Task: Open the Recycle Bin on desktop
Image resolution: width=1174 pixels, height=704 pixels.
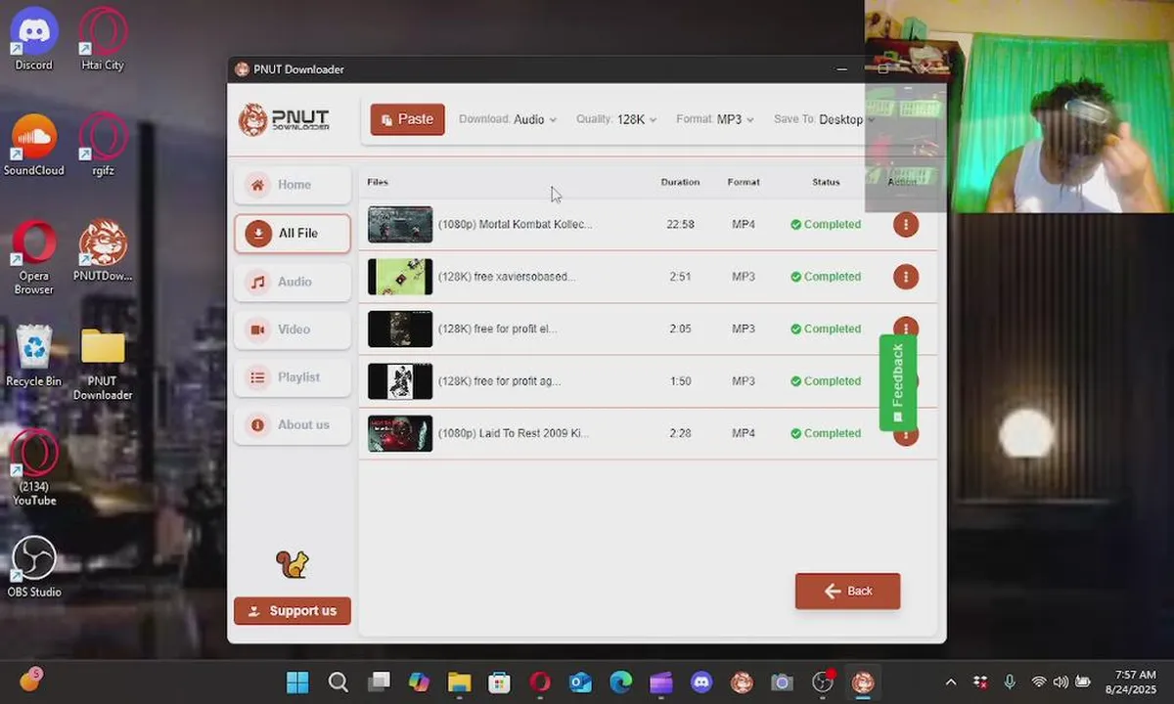Action: (x=34, y=356)
